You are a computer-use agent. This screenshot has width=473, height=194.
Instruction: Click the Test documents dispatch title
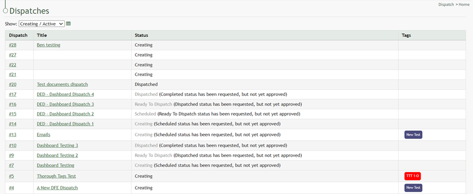pos(62,84)
